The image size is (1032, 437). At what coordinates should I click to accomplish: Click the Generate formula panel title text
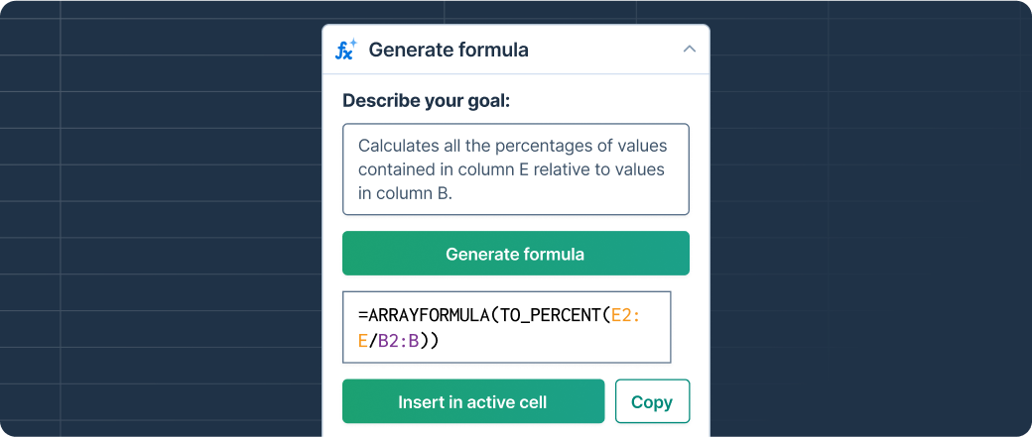tap(449, 50)
